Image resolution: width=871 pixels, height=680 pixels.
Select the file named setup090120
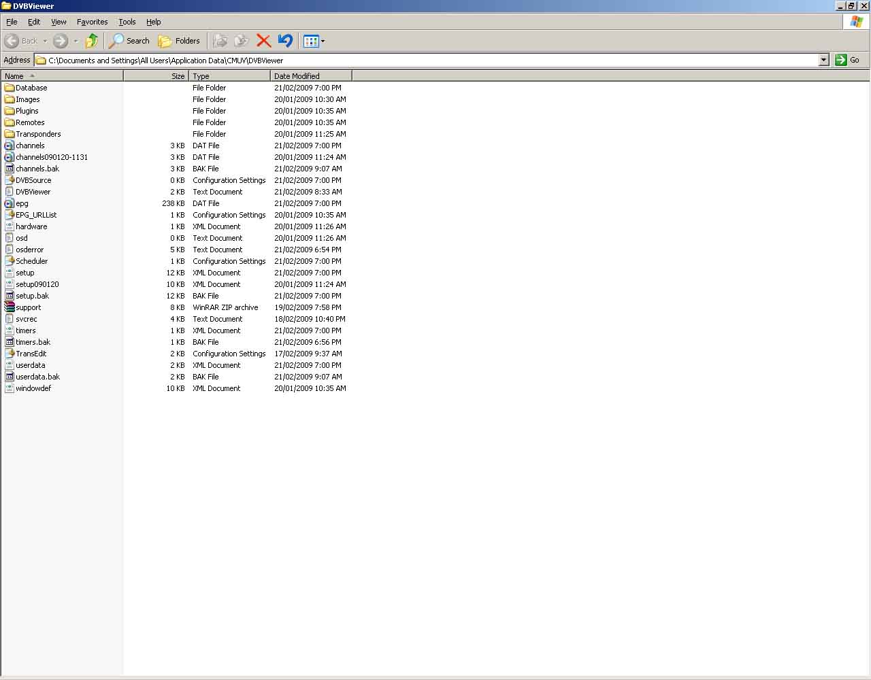coord(37,284)
